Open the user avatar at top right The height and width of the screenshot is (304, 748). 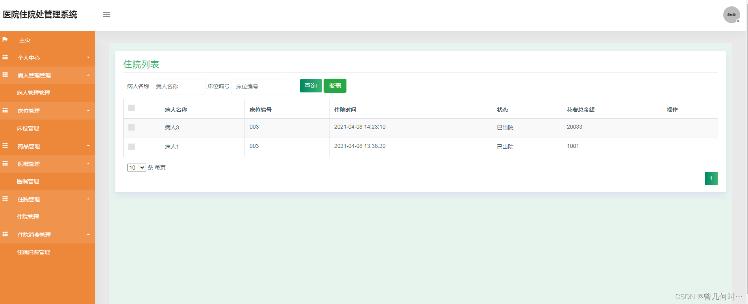731,15
